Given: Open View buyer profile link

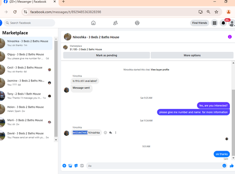Looking at the screenshot, I should tap(160, 70).
